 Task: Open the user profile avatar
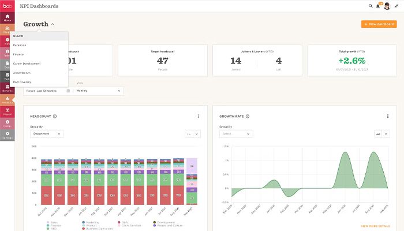387,6
